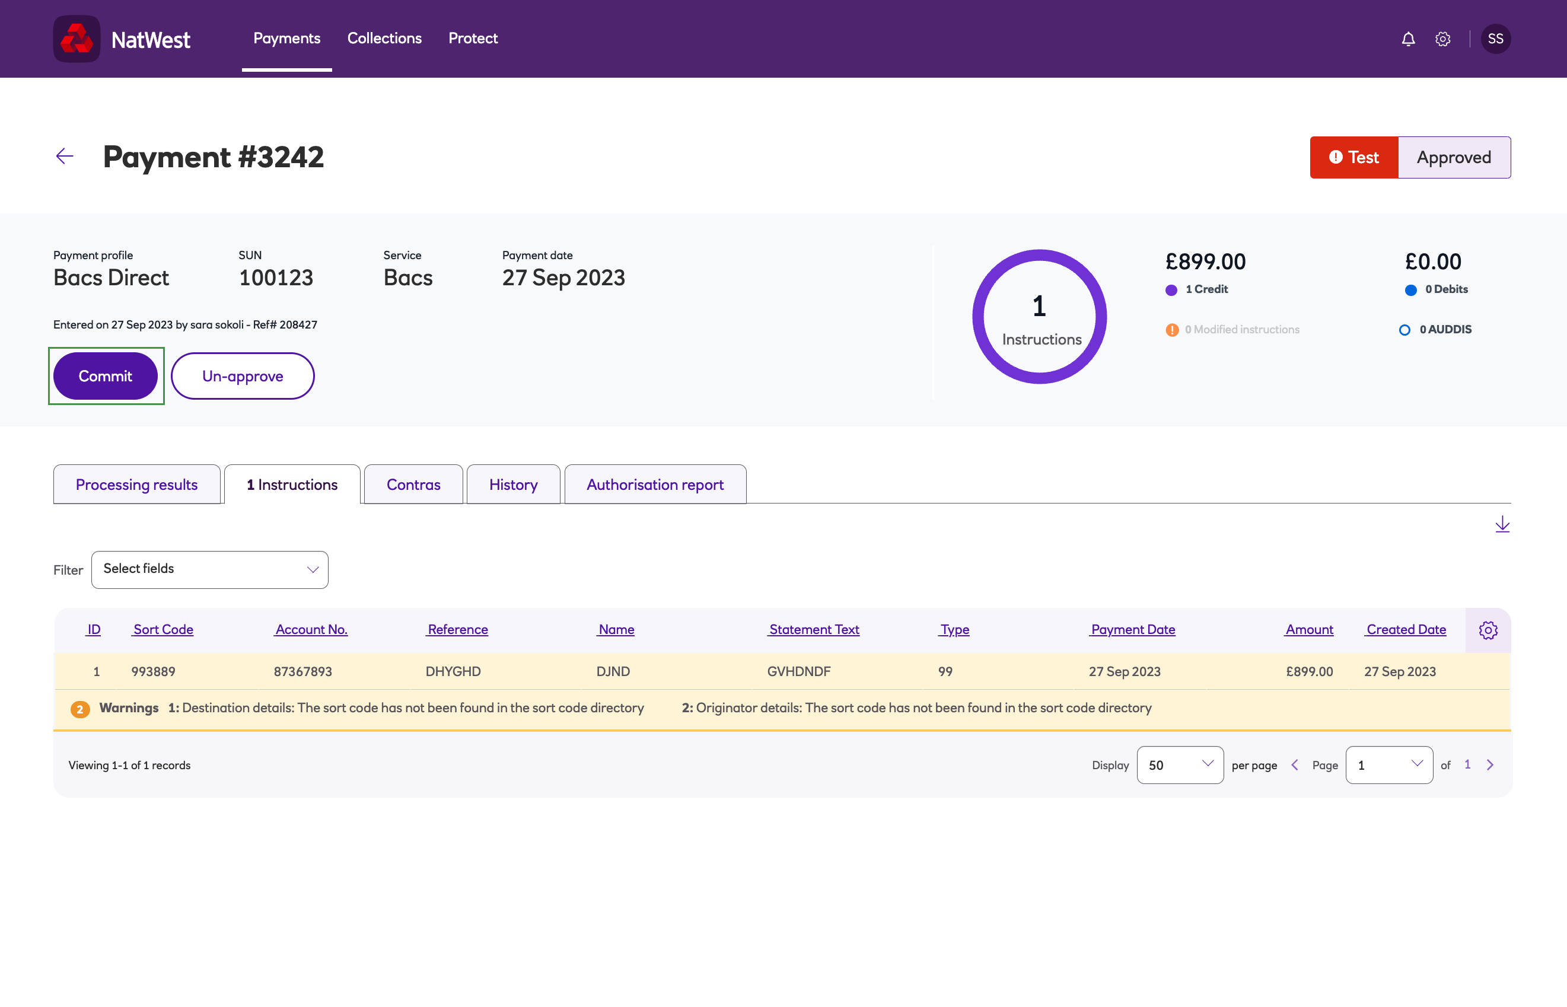The height and width of the screenshot is (1007, 1567).
Task: Sort by Name column
Action: tap(616, 630)
